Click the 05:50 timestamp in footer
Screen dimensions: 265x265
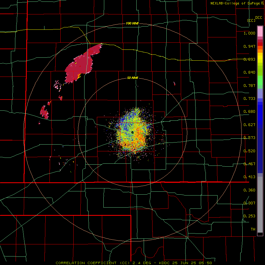point(205,263)
